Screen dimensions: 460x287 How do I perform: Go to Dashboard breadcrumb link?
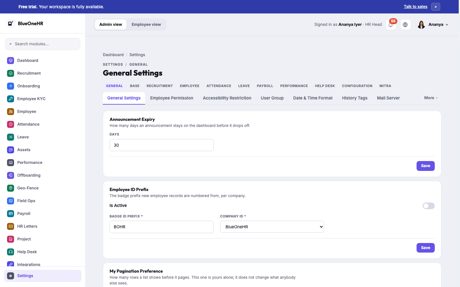pos(113,55)
